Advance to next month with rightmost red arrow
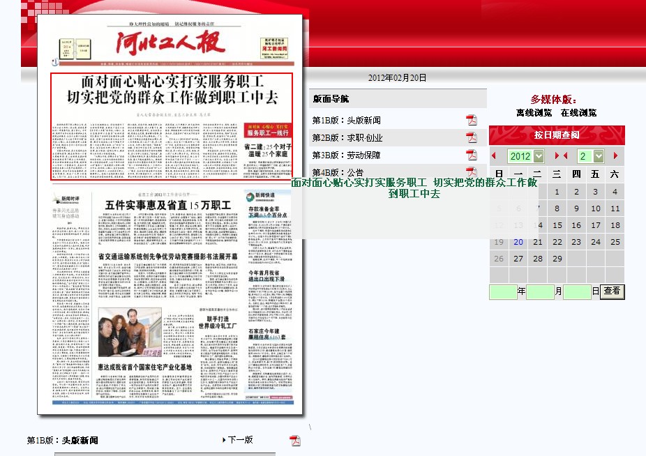This screenshot has height=456, width=646. pos(615,156)
